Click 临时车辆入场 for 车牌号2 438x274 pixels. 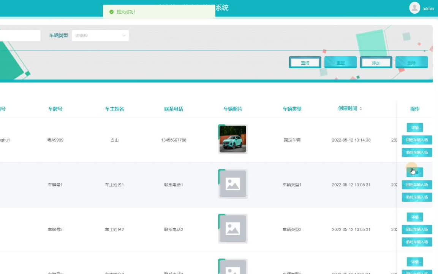tap(417, 242)
